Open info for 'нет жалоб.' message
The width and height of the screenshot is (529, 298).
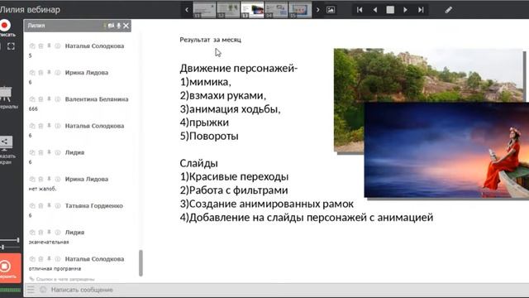pyautogui.click(x=58, y=179)
